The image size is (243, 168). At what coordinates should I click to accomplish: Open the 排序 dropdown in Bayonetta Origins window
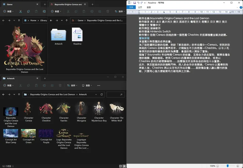coord(120,11)
